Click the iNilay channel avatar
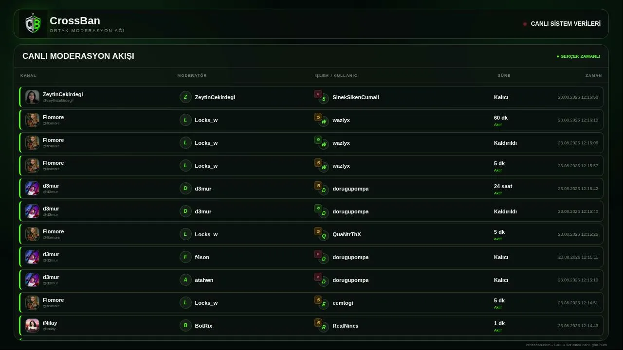Image resolution: width=623 pixels, height=350 pixels. coord(32,325)
